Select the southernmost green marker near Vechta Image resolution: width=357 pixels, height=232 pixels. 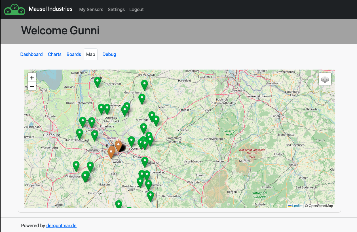tap(119, 203)
